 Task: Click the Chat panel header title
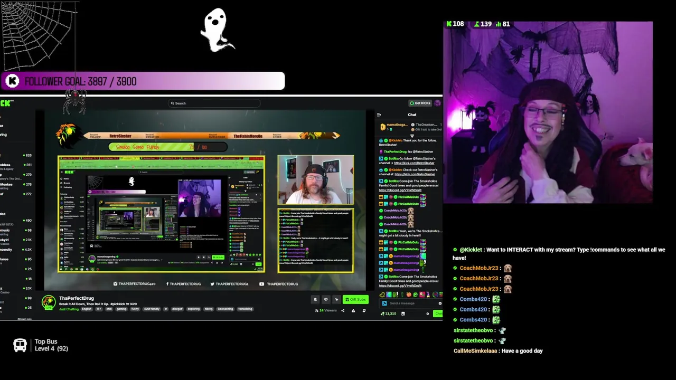(x=412, y=115)
